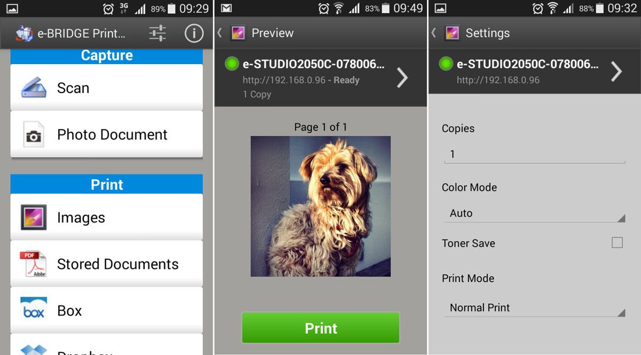
Task: Go back from the Preview screen
Action: 220,33
